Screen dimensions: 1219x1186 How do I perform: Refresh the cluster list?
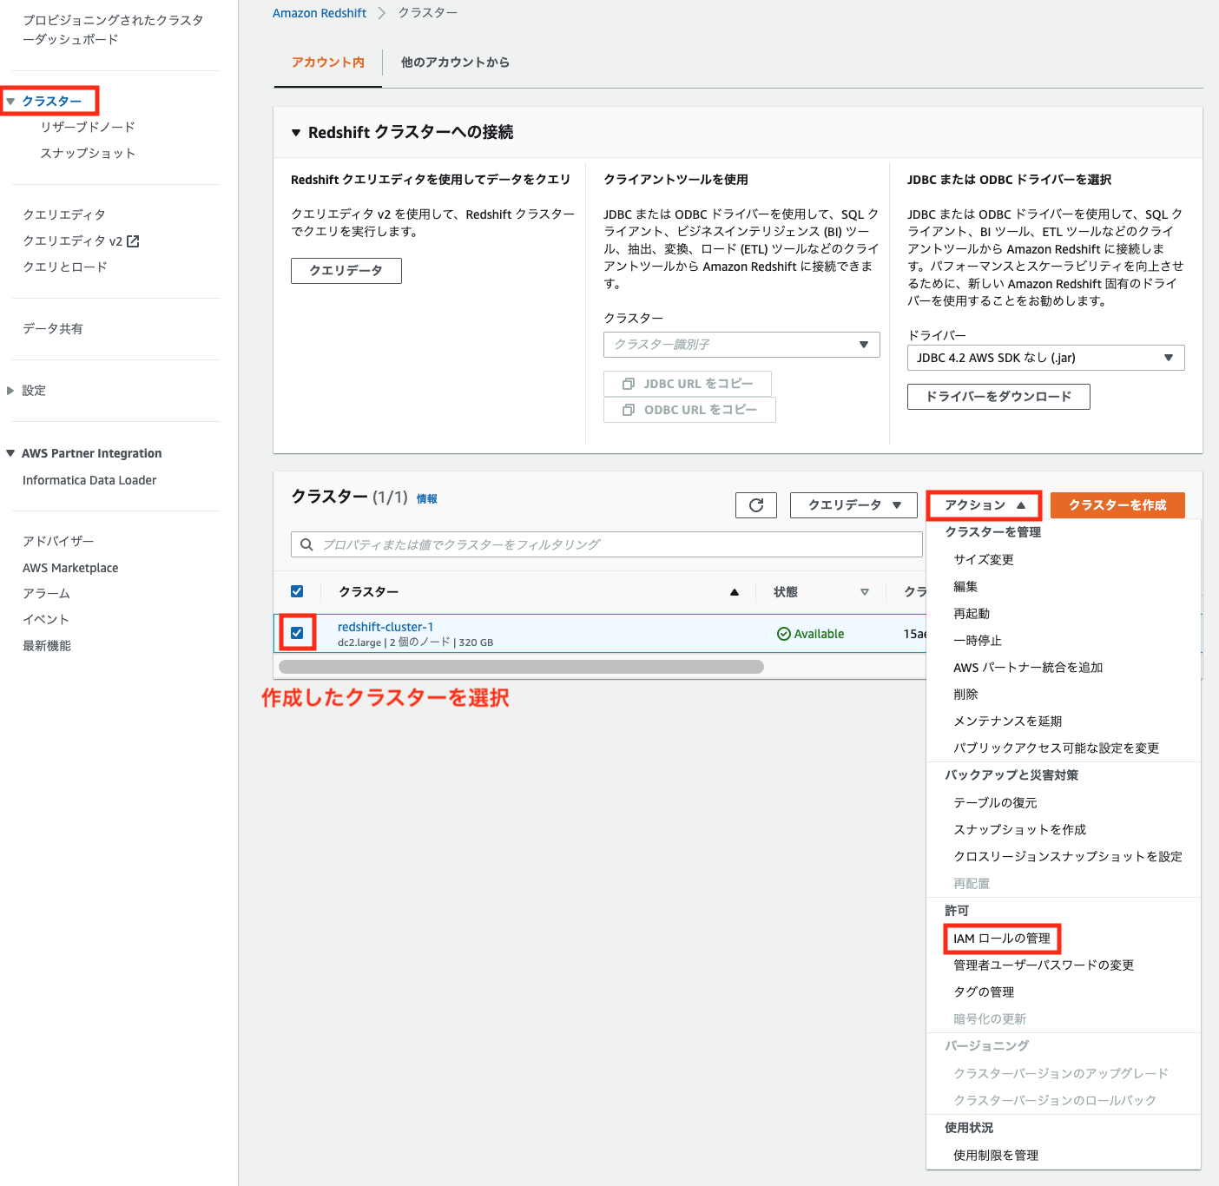pos(755,504)
